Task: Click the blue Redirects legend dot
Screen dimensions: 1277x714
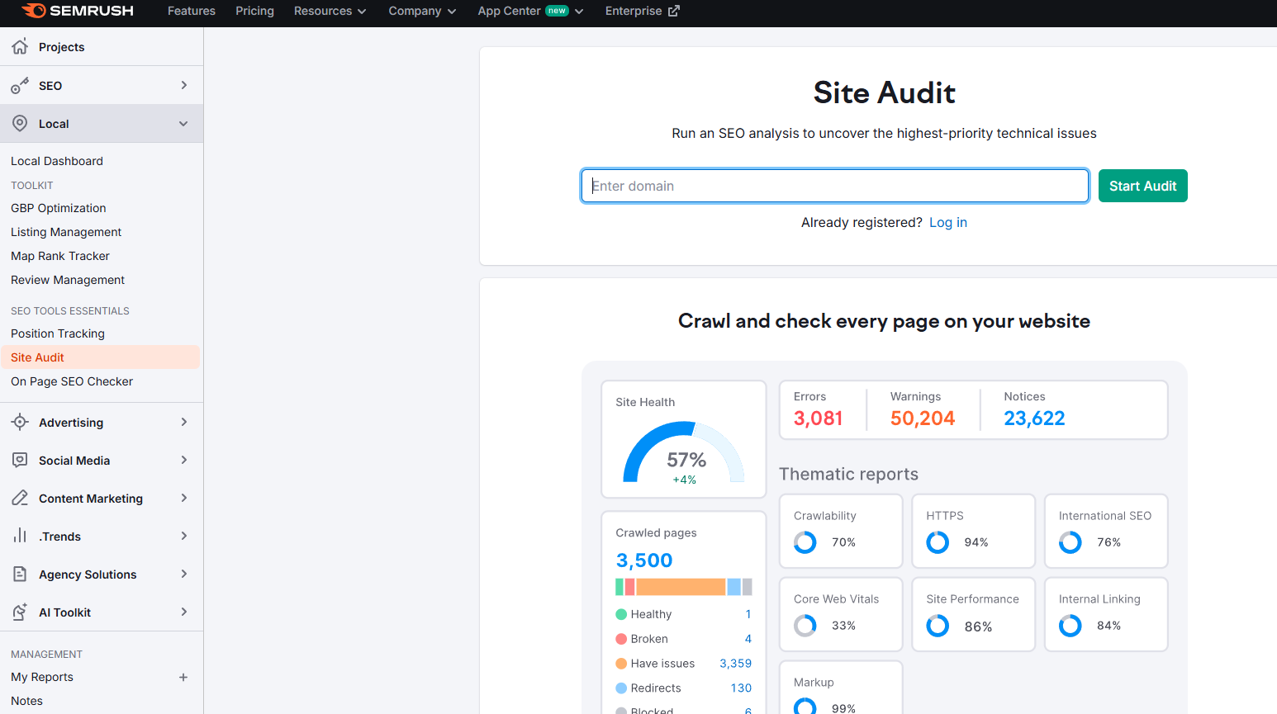Action: click(621, 688)
